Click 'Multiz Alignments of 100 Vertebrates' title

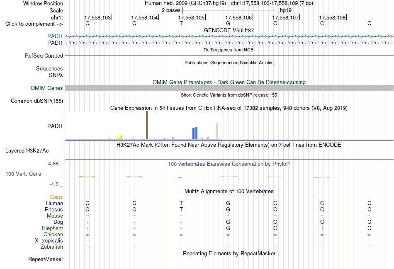coord(229,191)
